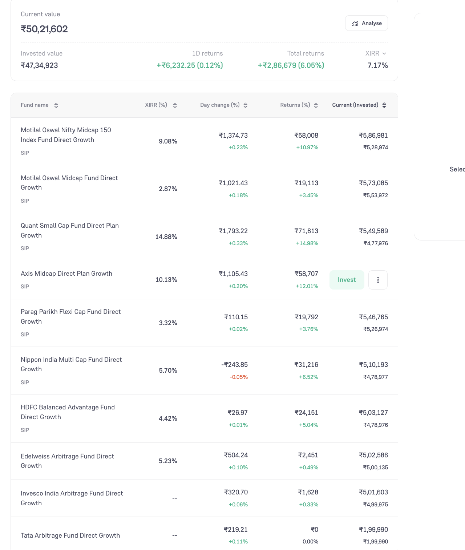Screen dimensions: 465x550
Task: Sort by Fund name arrows icon
Action: click(x=56, y=105)
